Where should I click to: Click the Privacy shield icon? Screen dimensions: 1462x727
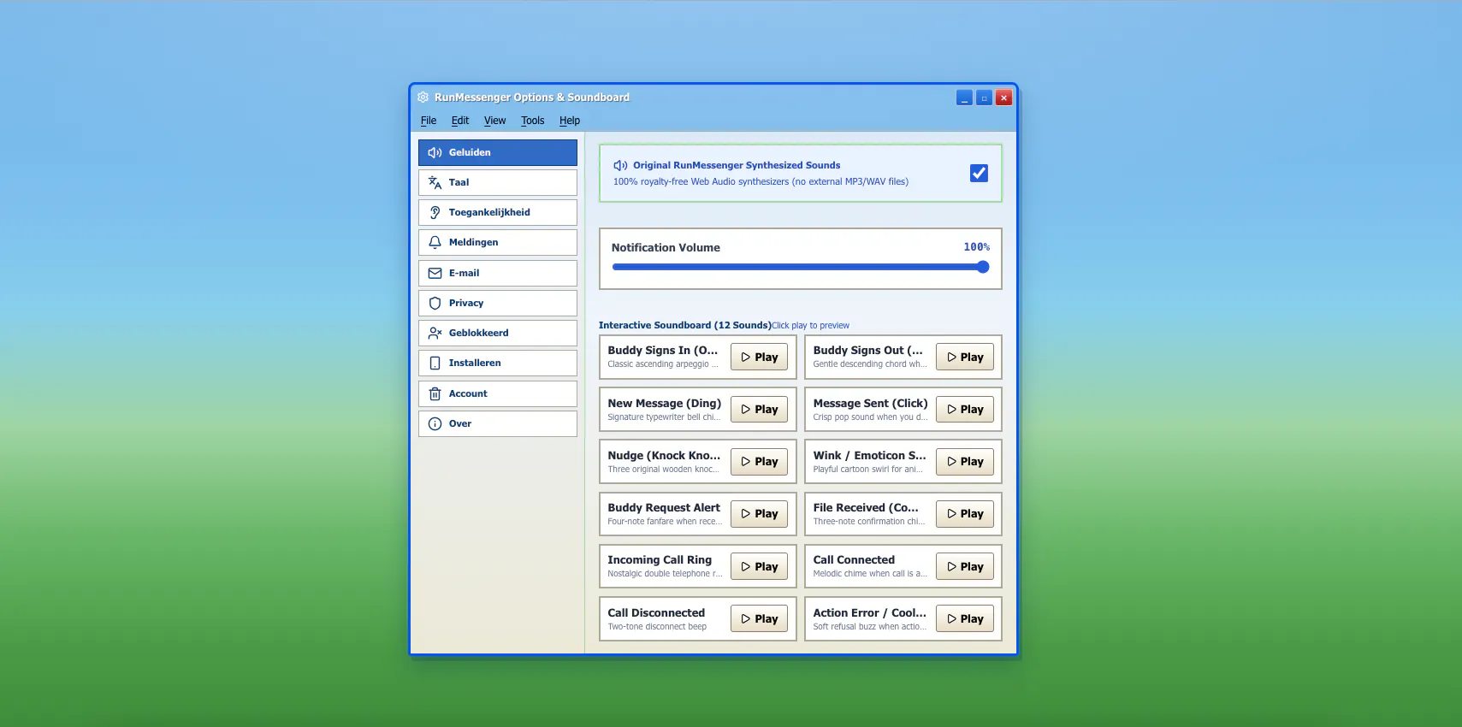(435, 303)
